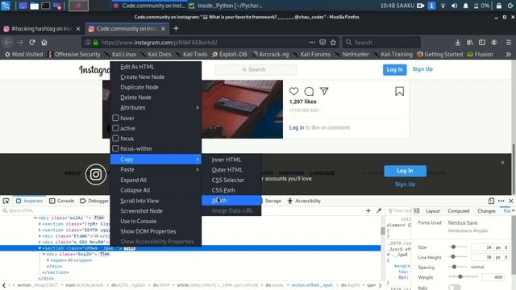
Task: Copy the node's Inner HTML
Action: pos(231,159)
